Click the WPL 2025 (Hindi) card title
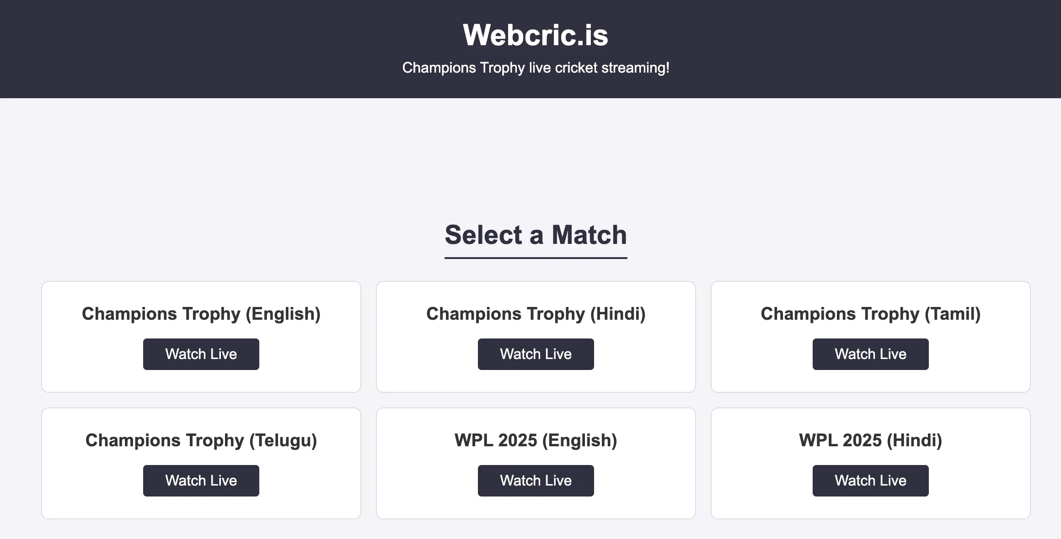The image size is (1061, 539). pos(870,440)
